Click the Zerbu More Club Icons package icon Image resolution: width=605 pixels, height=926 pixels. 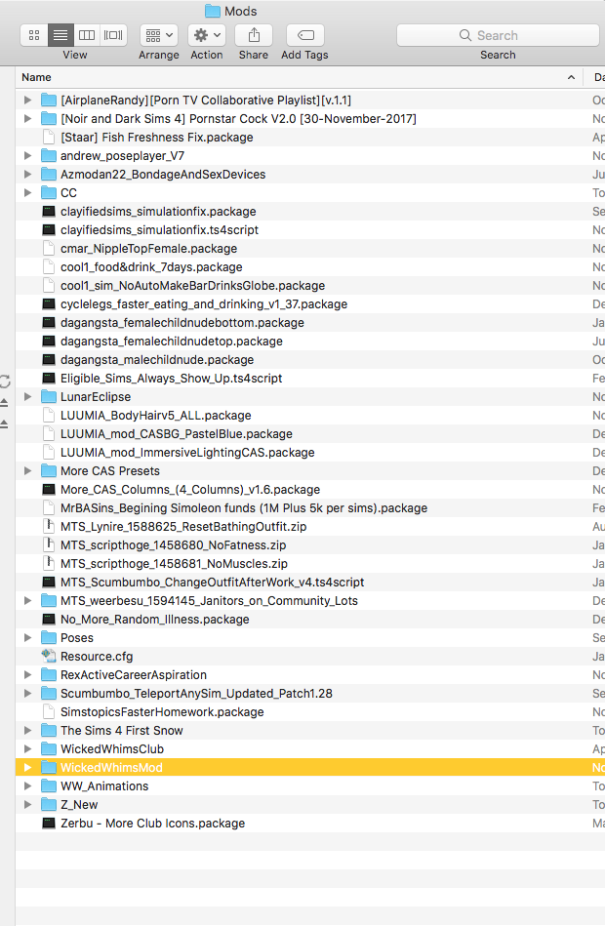point(49,824)
